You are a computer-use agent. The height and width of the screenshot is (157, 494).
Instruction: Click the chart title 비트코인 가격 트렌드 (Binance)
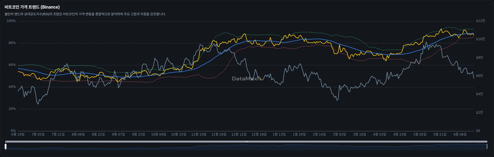32,7
